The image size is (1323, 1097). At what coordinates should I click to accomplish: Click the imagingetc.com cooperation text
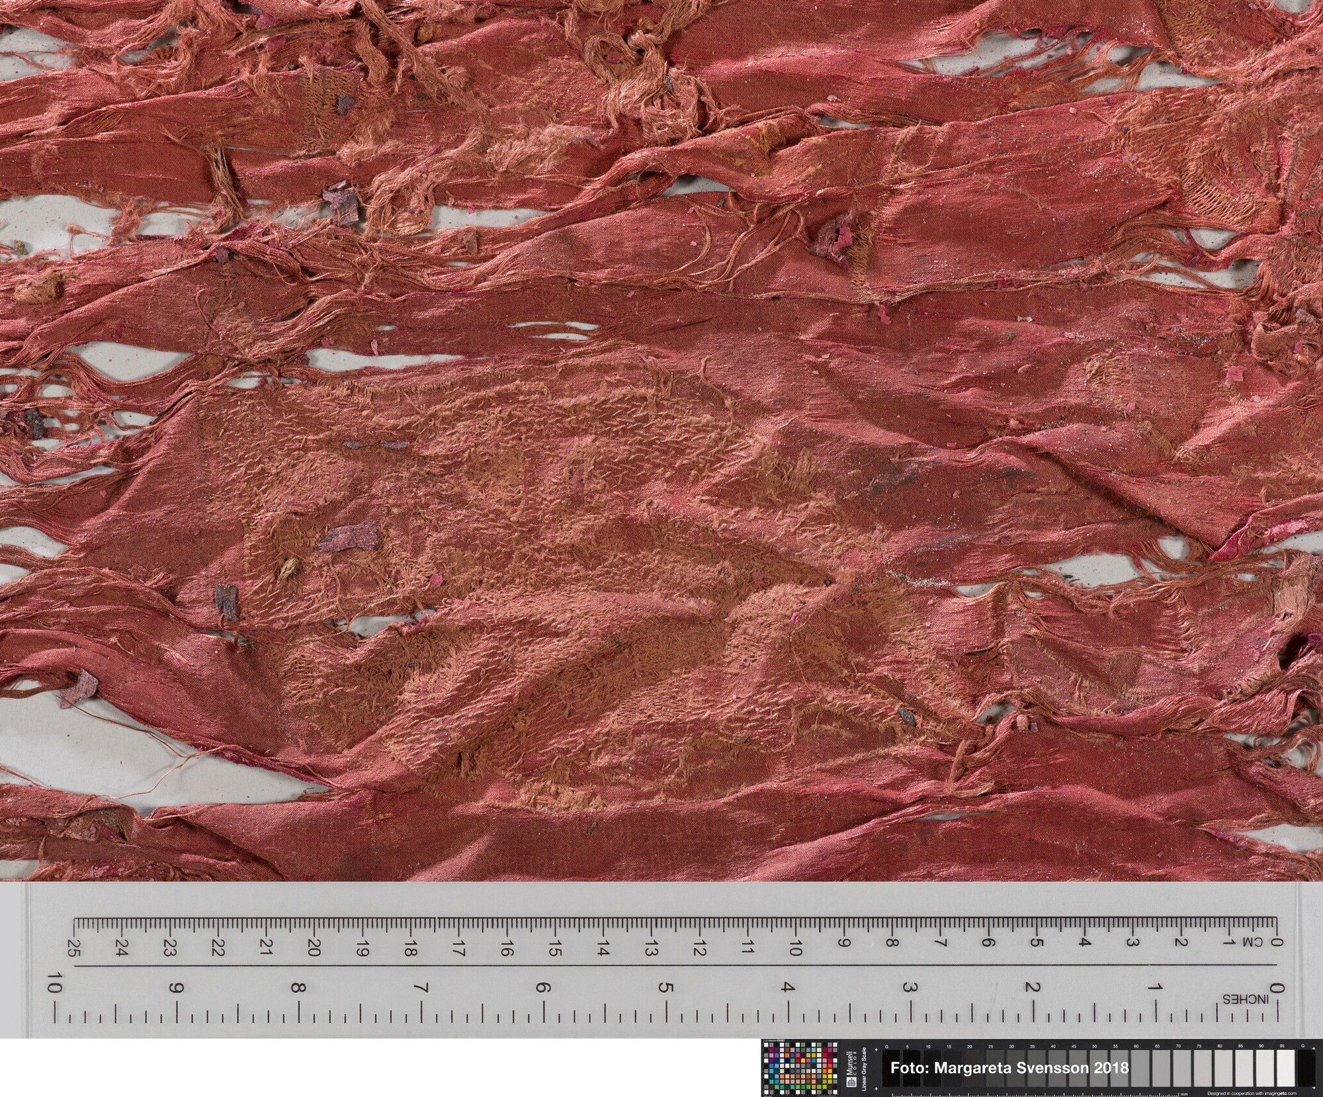[1252, 1093]
